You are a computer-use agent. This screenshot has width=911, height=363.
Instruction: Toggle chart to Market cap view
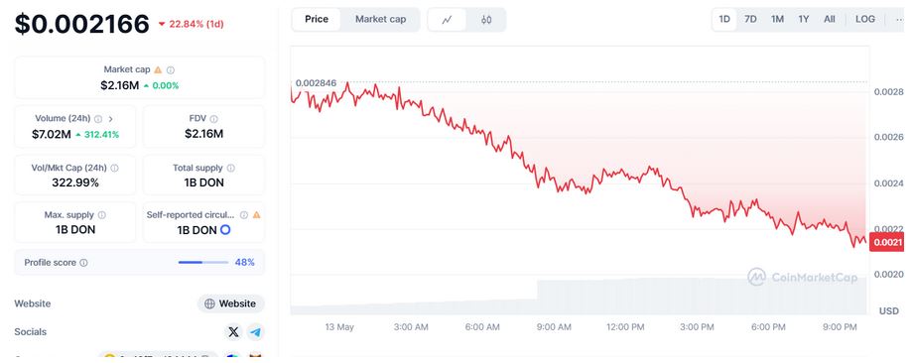[x=380, y=19]
